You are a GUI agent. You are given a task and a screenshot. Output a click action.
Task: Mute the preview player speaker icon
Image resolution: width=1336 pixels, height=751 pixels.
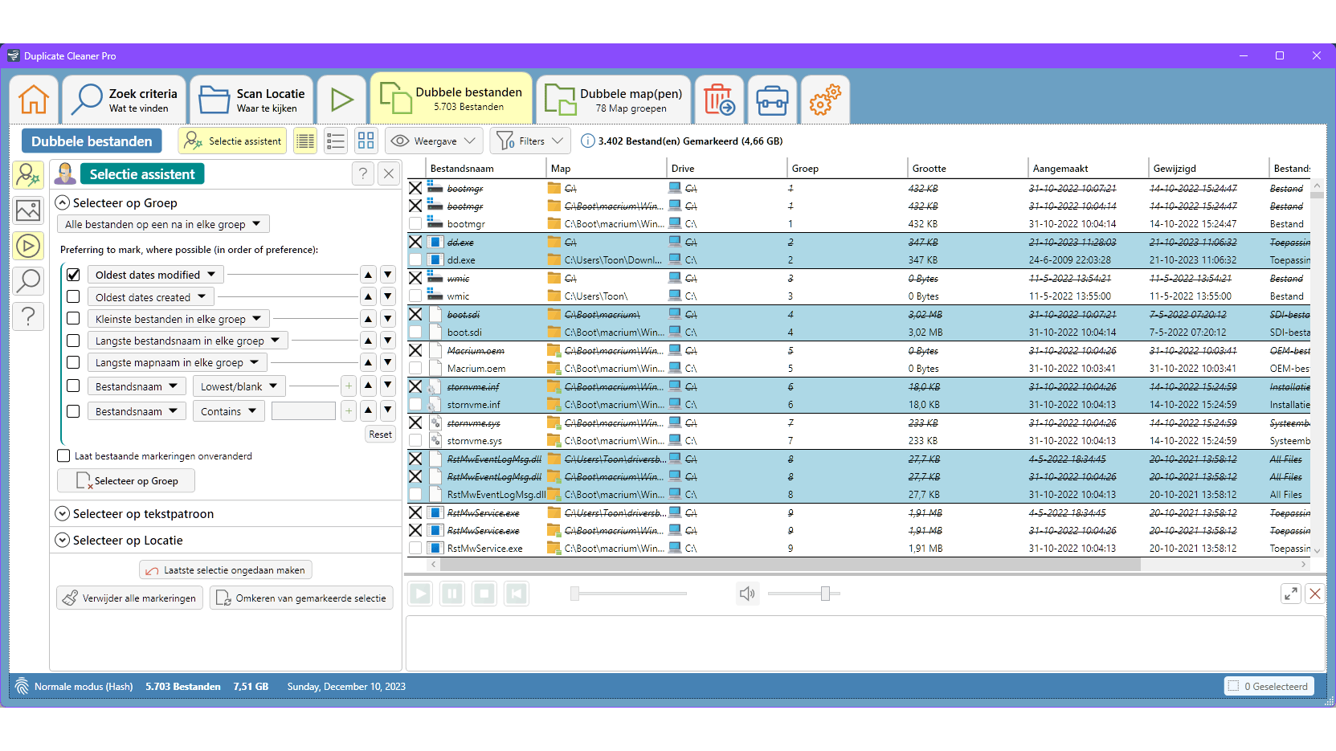747,594
